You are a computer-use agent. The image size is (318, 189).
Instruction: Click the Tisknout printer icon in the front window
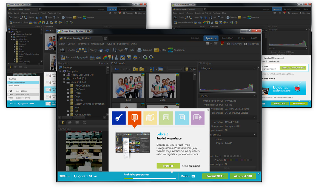coord(140,50)
